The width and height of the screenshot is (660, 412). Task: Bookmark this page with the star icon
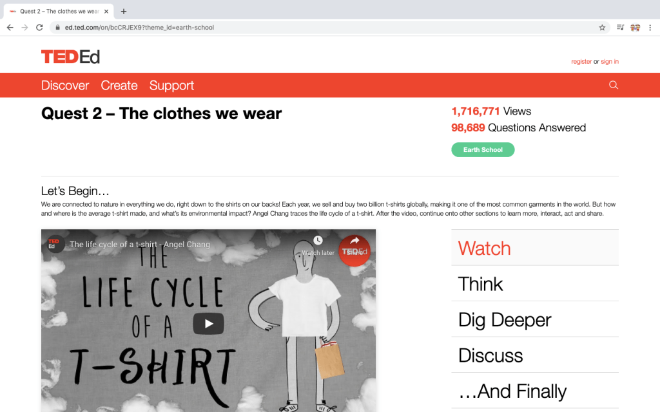point(602,28)
